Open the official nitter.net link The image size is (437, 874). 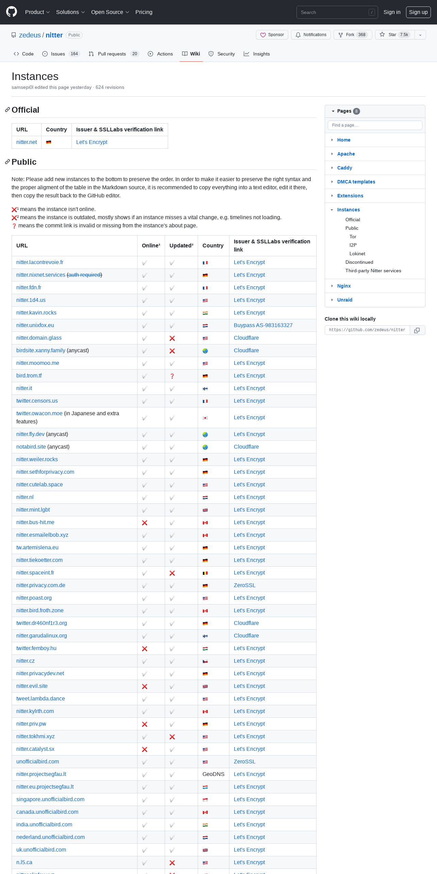click(x=27, y=142)
